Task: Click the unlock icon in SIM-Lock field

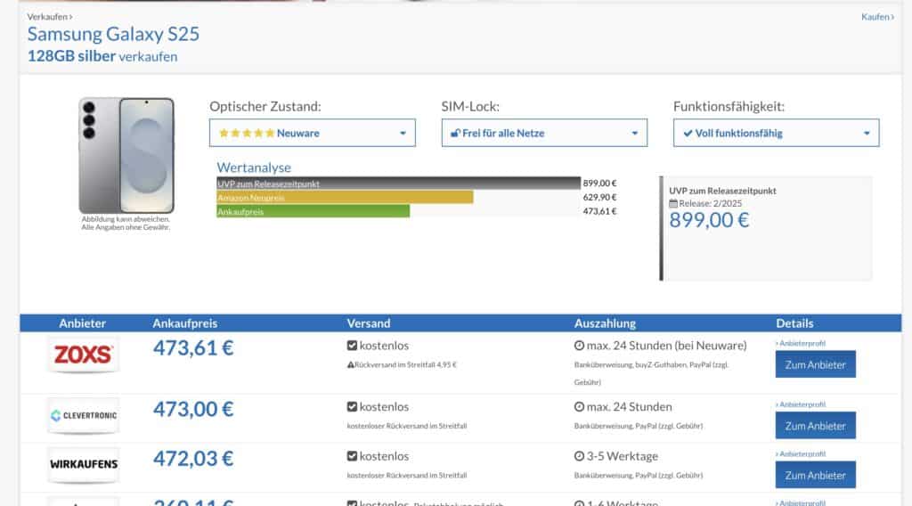Action: coord(455,134)
